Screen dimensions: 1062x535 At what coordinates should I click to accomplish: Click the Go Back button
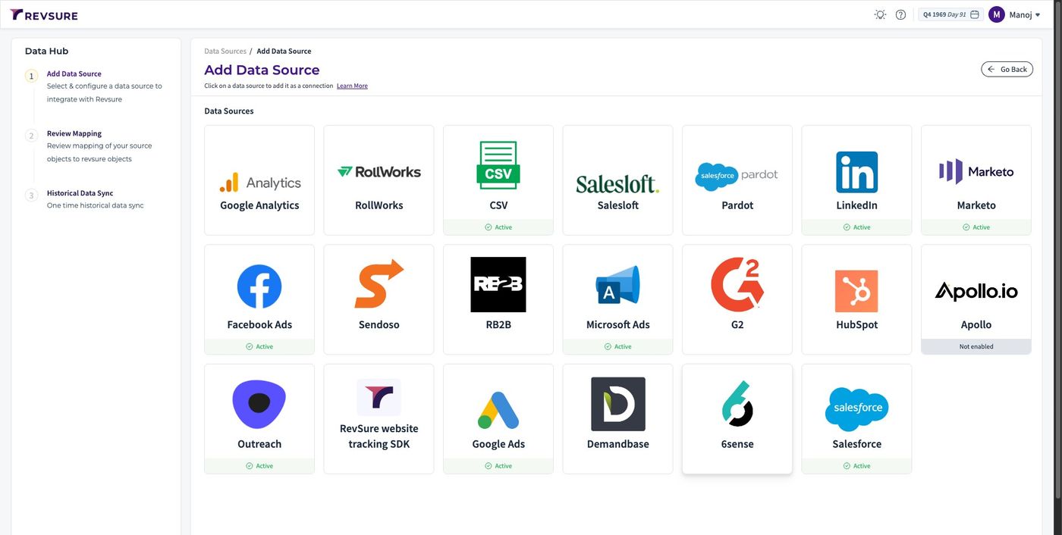click(x=1007, y=69)
